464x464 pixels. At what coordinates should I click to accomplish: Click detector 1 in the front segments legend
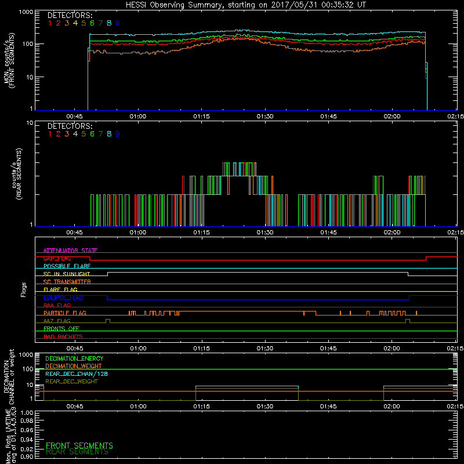coord(50,23)
